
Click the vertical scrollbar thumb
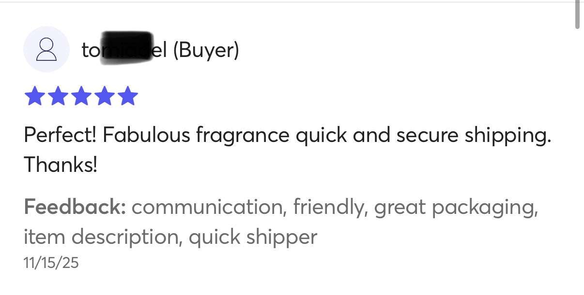[577, 14]
